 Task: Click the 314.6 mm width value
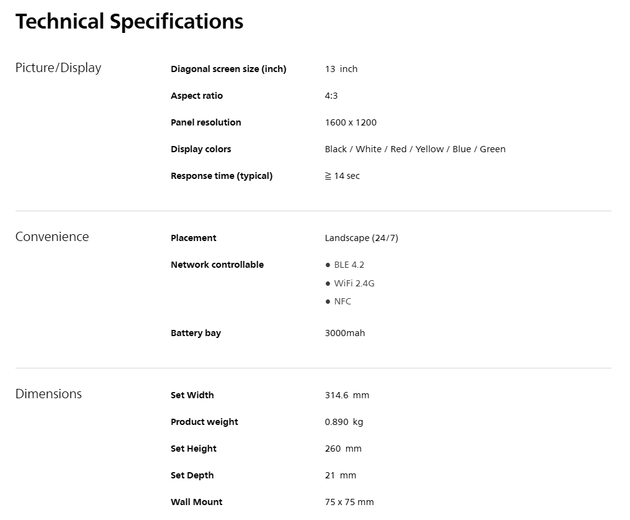pos(347,395)
